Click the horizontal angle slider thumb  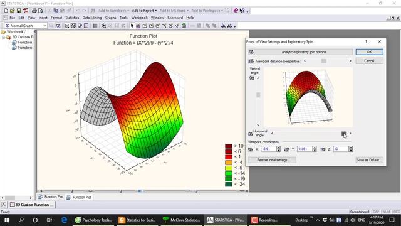(x=344, y=134)
